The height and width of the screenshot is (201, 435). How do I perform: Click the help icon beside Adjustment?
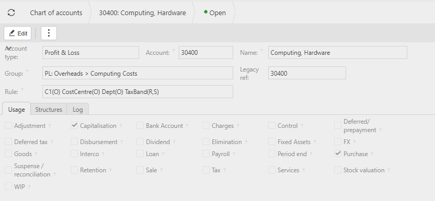[x=50, y=126]
